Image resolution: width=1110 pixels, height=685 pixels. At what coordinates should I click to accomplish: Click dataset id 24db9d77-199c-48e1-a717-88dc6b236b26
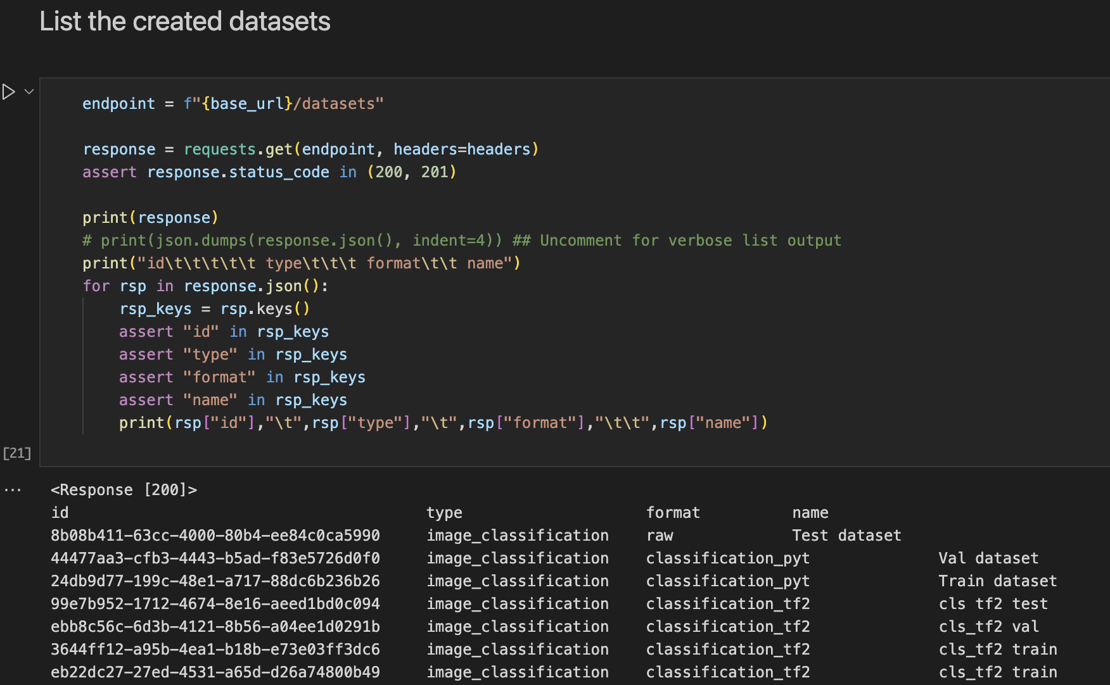point(215,581)
